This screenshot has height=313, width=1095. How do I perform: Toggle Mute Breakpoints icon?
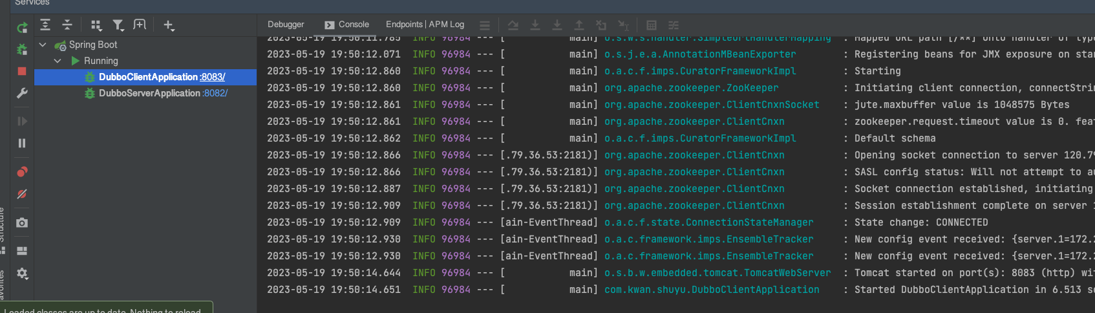pyautogui.click(x=22, y=194)
